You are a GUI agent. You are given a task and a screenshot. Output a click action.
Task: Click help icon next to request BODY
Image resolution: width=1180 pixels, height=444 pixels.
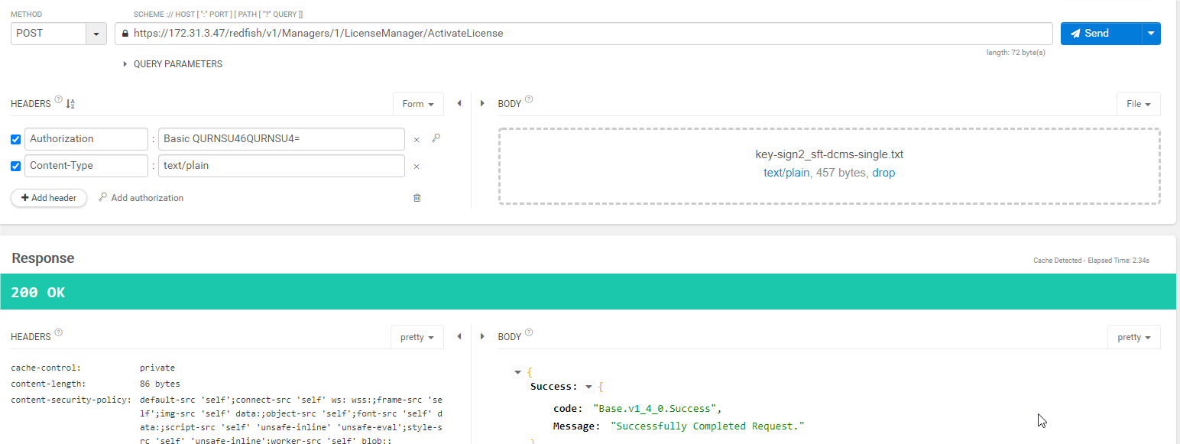[529, 100]
